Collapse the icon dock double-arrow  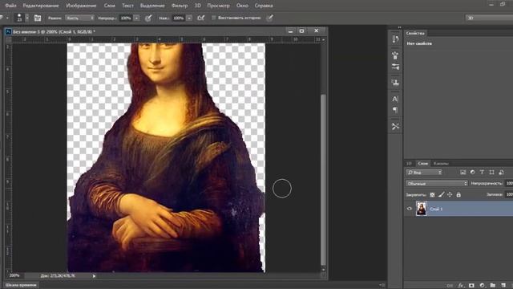coord(399,27)
